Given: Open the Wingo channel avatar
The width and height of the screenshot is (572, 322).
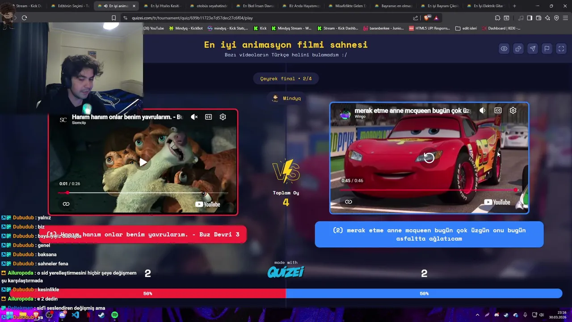Looking at the screenshot, I should click(345, 114).
